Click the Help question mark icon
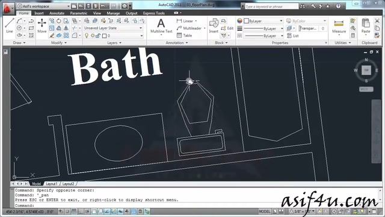This screenshot has width=385, height=217. point(338,6)
